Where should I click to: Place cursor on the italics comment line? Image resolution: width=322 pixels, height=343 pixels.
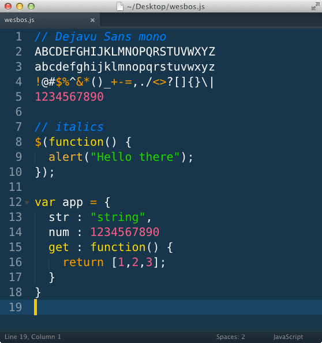click(69, 127)
